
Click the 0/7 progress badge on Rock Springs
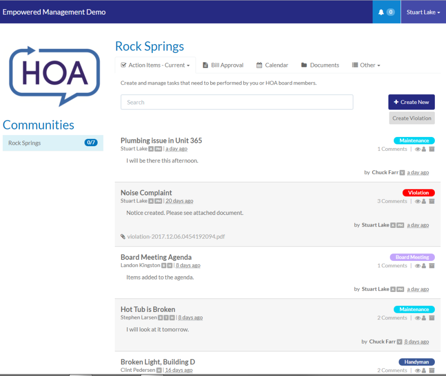(x=91, y=143)
